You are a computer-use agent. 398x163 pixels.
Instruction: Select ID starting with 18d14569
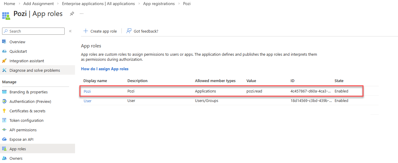311,100
